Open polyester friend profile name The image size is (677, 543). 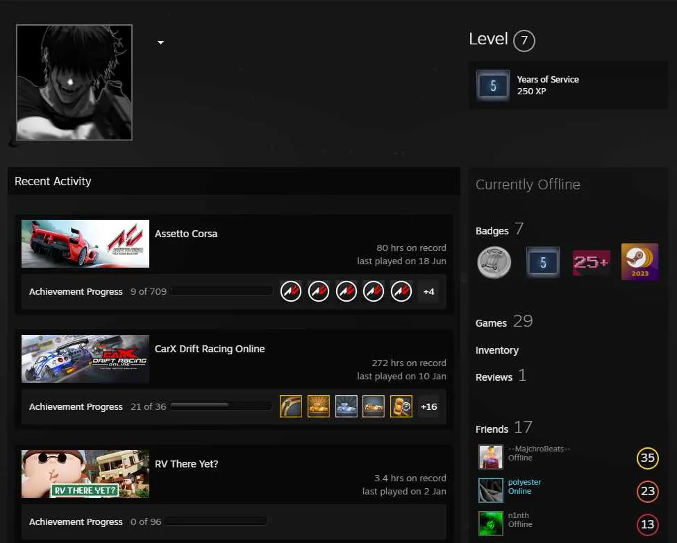525,482
